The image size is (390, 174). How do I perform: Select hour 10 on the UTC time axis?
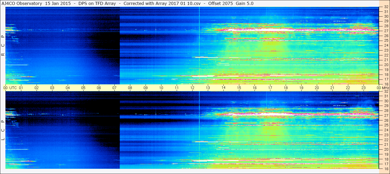(161, 88)
